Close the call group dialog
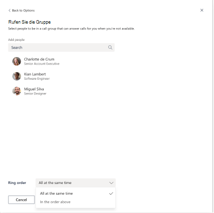Image resolution: width=214 pixels, height=213 pixels. click(202, 10)
